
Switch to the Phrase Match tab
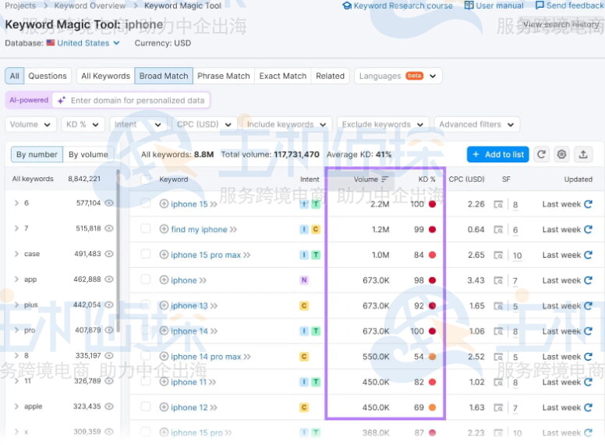(223, 76)
